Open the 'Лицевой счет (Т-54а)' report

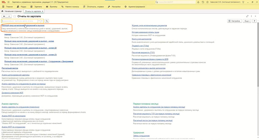pyautogui.click(x=140, y=46)
